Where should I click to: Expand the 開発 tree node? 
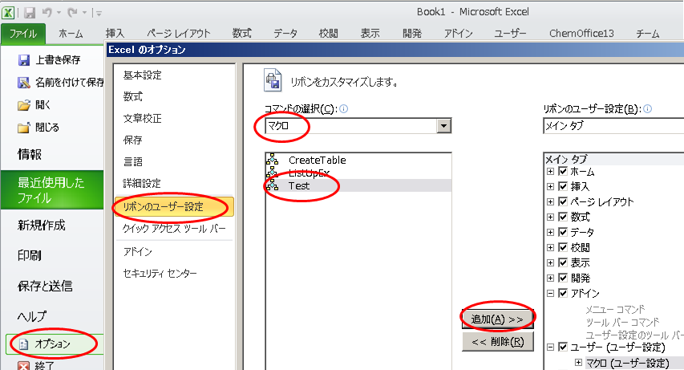[551, 279]
